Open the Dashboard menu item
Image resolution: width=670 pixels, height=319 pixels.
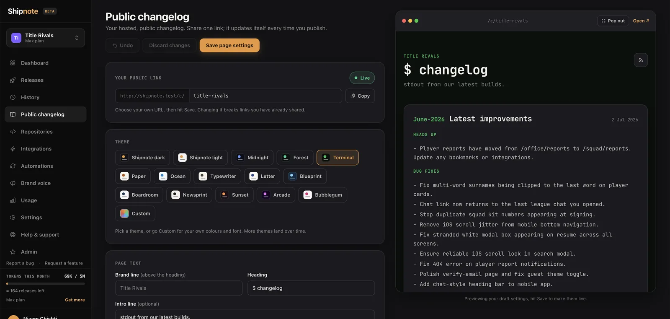45,63
